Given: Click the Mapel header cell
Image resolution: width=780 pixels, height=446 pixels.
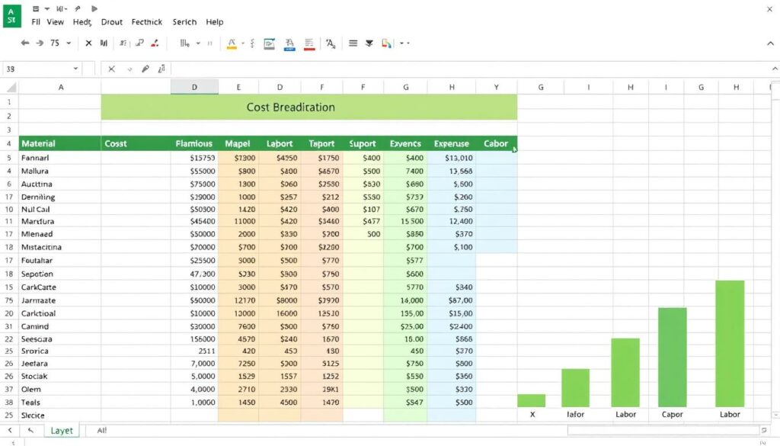Looking at the screenshot, I should pyautogui.click(x=238, y=143).
